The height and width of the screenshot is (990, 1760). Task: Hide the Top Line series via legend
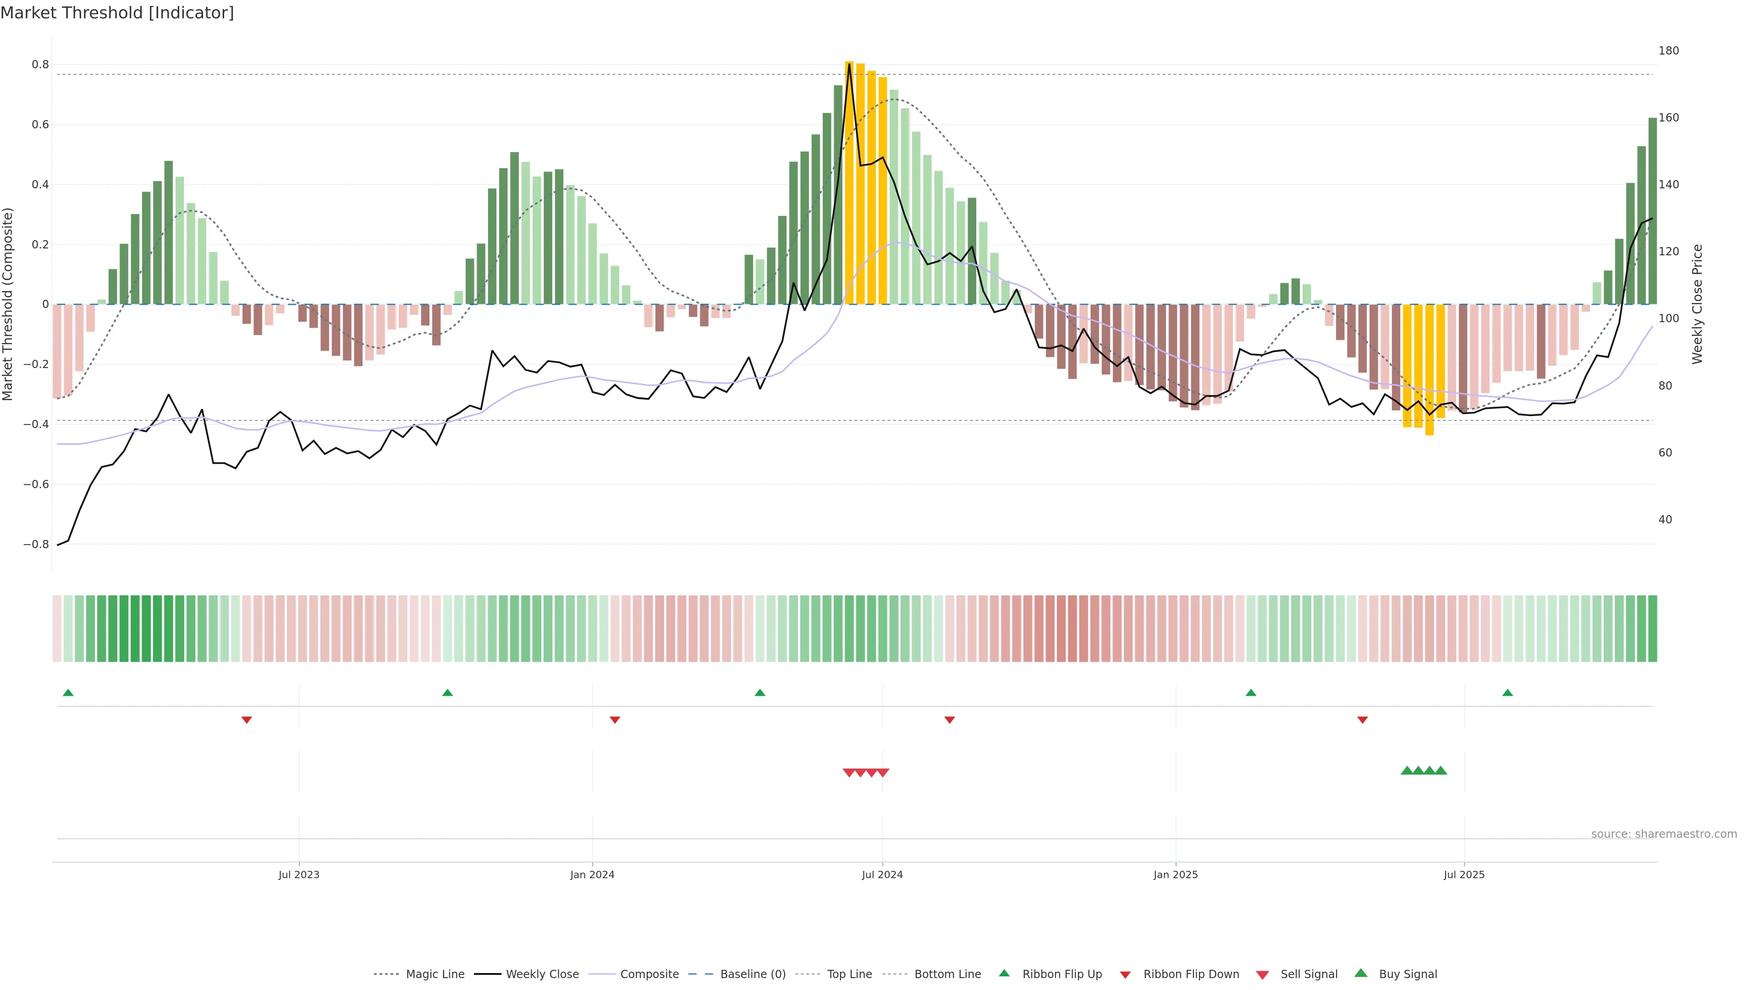click(x=849, y=974)
